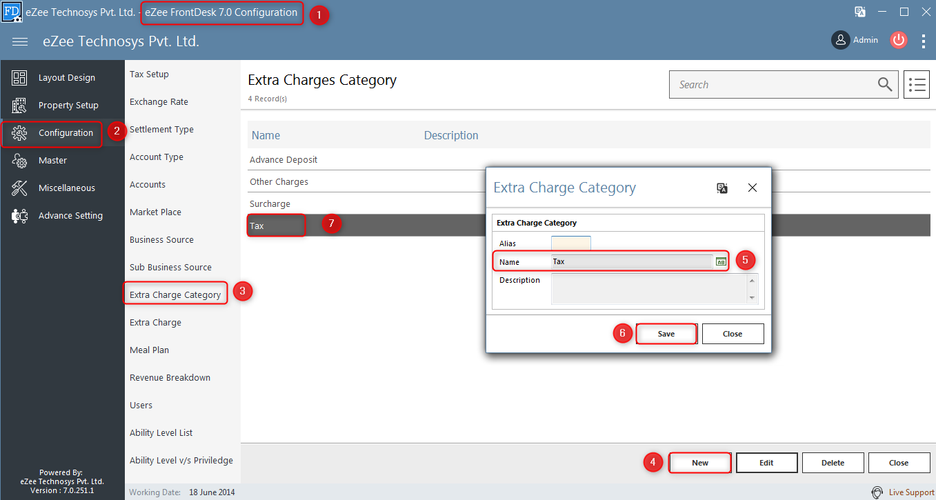Open Settlement Type in submenu
This screenshot has width=936, height=500.
tap(161, 130)
